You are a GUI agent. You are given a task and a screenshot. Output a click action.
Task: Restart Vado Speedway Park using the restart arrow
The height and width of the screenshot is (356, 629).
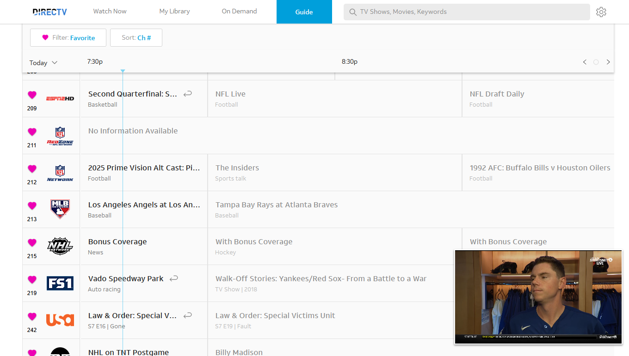pyautogui.click(x=174, y=278)
